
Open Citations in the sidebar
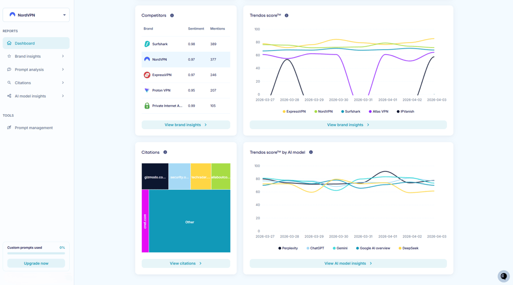click(x=36, y=83)
